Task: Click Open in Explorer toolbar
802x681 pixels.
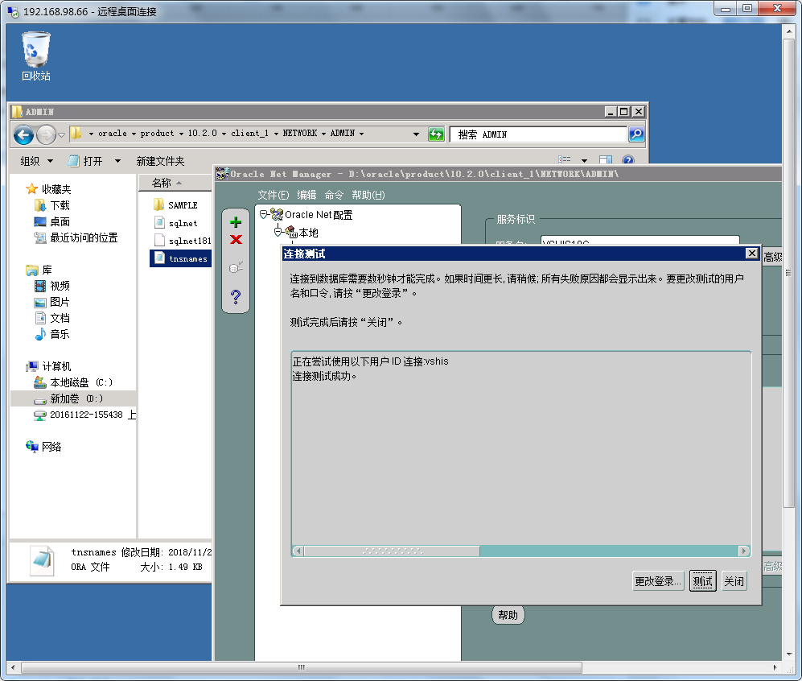Action: [x=86, y=161]
